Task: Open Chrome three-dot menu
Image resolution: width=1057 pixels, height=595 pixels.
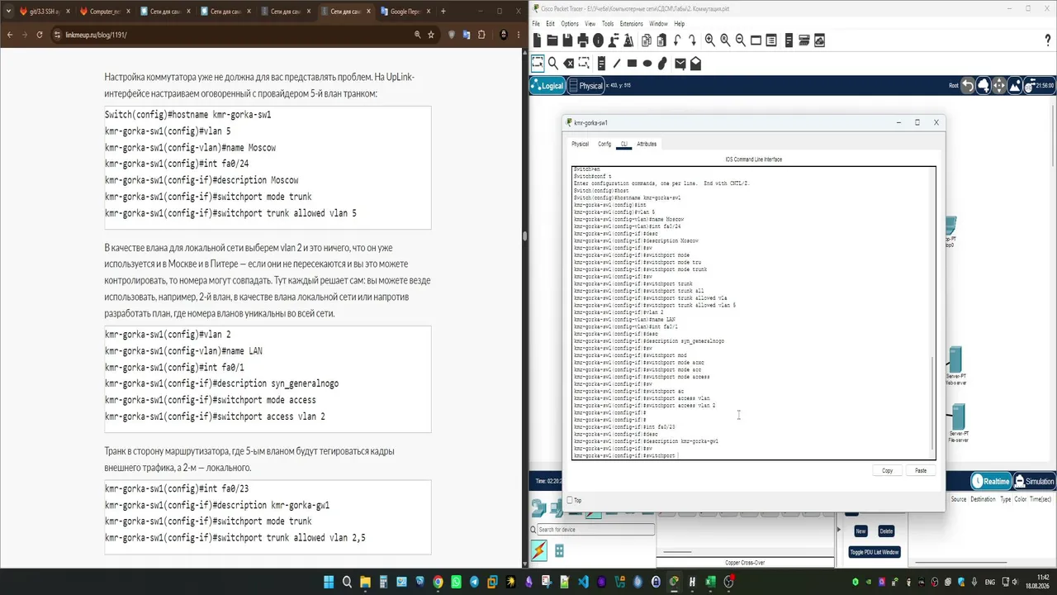Action: click(519, 35)
